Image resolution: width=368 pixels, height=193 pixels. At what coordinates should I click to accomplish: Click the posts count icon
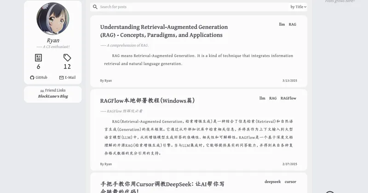point(39,58)
